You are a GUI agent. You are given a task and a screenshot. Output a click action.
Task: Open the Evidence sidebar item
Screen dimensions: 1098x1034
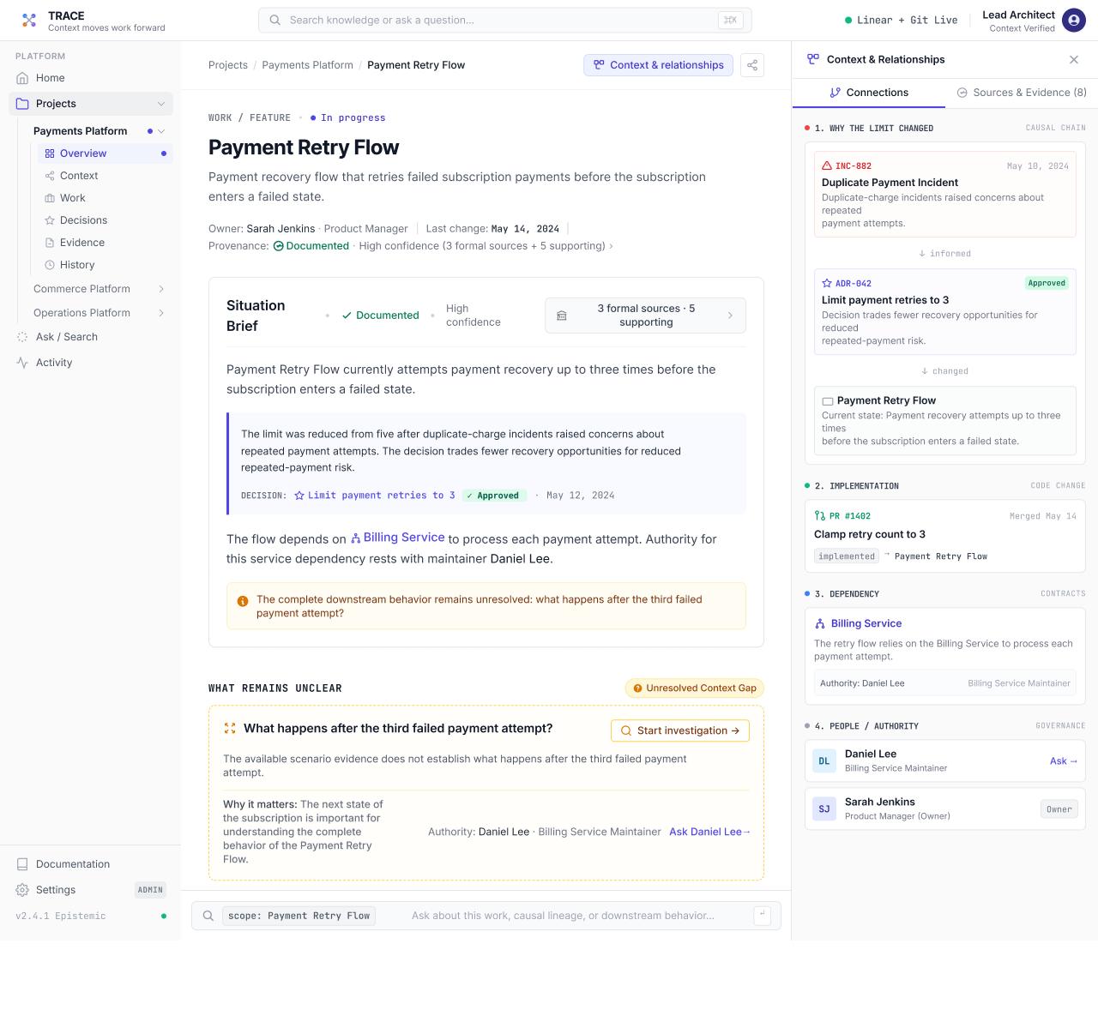coord(106,243)
